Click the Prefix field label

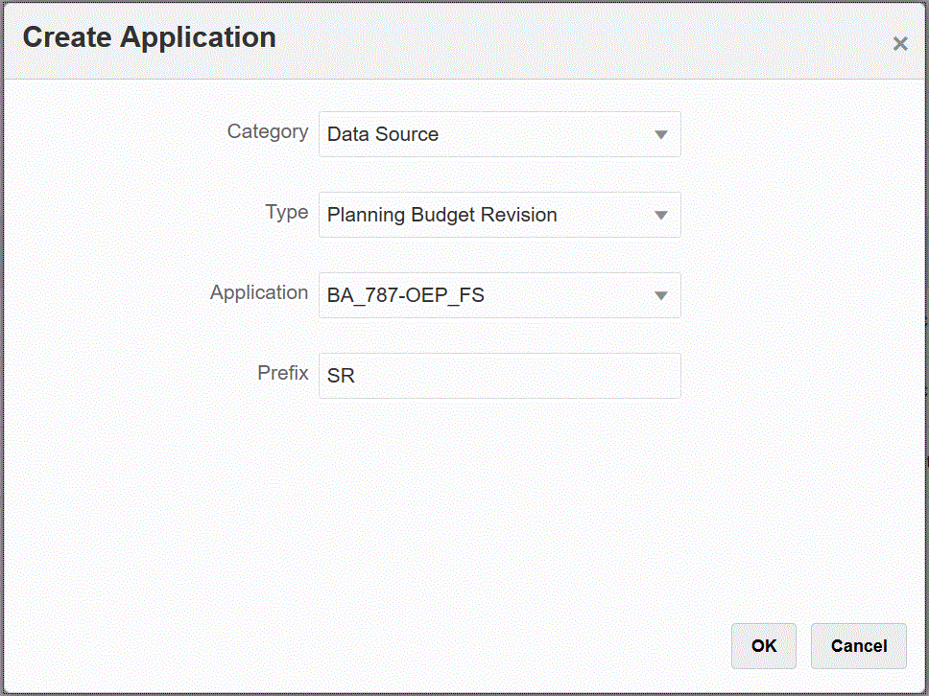tap(283, 374)
